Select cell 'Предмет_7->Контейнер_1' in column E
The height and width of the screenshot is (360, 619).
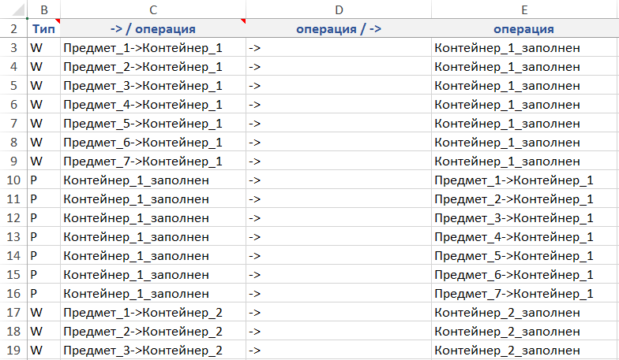513,293
